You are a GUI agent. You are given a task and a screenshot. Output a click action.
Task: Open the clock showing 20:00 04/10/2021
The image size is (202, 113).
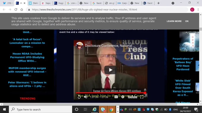click(x=185, y=109)
